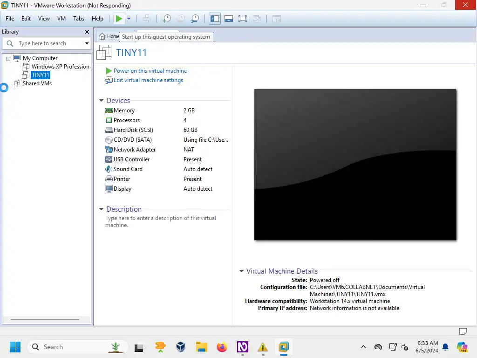Viewport: 477px width, 358px height.
Task: Collapse the Virtual Machine Details section
Action: [x=242, y=271]
